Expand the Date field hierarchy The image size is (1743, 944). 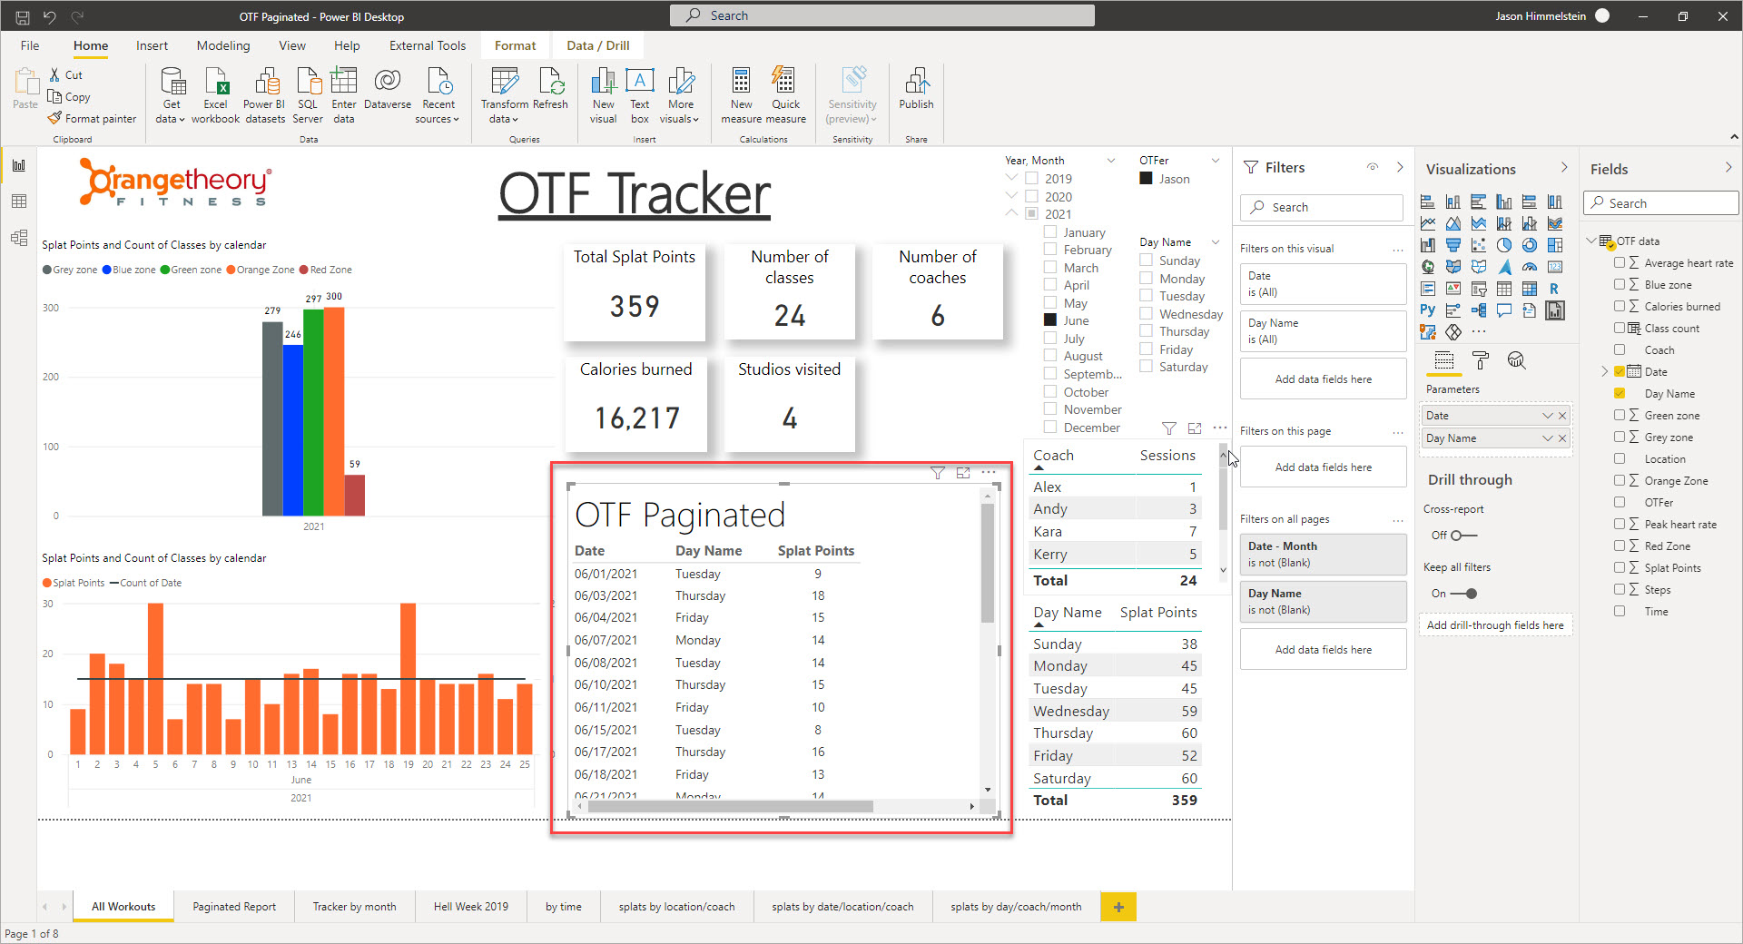point(1604,372)
